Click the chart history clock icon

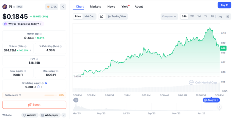point(76,100)
